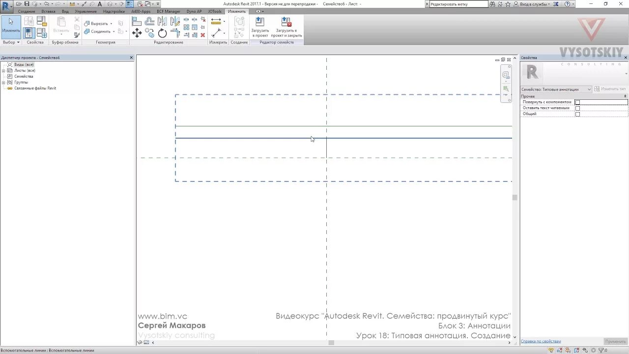
Task: Delete selection with the red X icon
Action: (x=202, y=35)
